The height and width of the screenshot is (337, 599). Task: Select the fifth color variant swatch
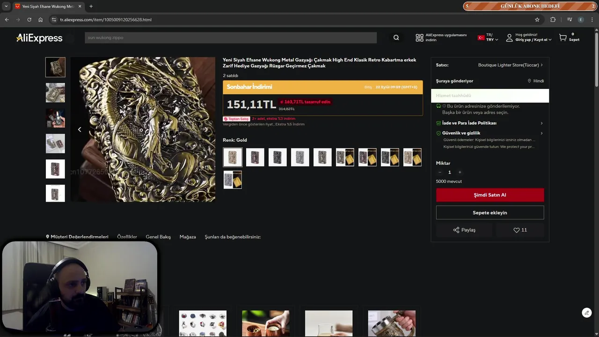coord(322,157)
